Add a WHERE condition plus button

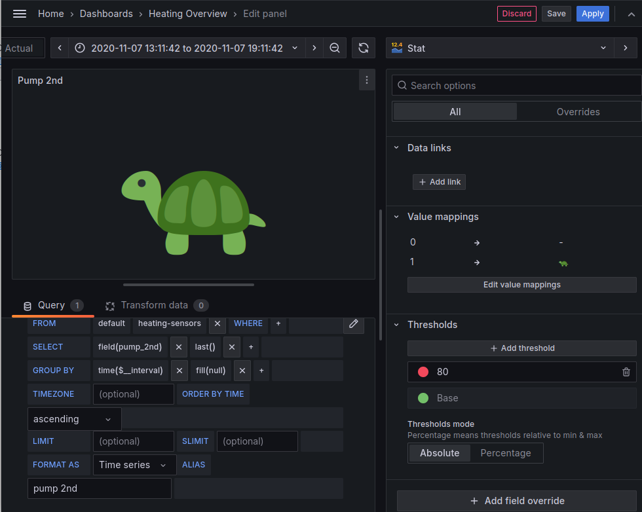coord(278,323)
